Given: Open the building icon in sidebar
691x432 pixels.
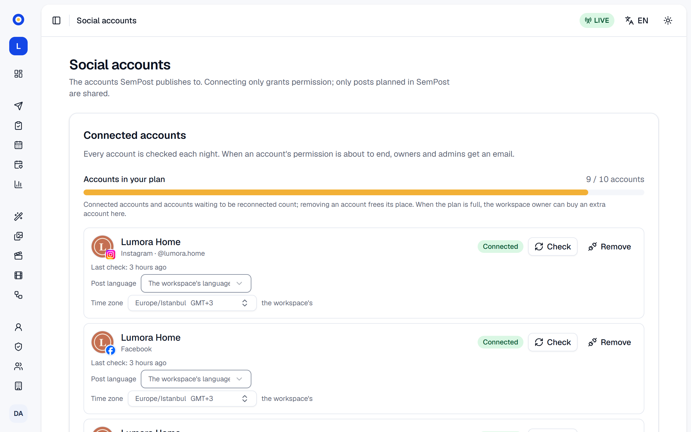Looking at the screenshot, I should pos(18,386).
